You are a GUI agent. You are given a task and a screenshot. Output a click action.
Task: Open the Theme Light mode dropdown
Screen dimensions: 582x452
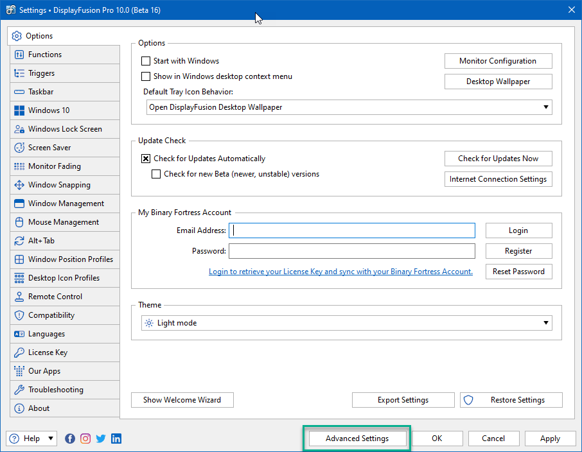(347, 323)
